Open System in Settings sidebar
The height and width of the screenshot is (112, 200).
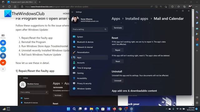coord(90,37)
